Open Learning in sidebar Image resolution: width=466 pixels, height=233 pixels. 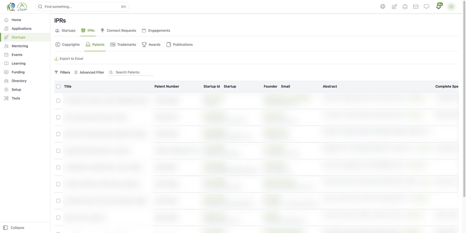25,63
